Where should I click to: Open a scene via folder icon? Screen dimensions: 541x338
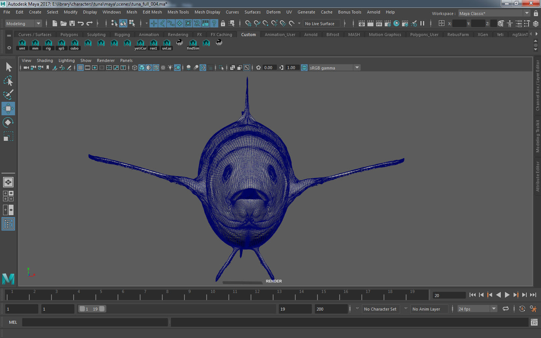pyautogui.click(x=63, y=24)
